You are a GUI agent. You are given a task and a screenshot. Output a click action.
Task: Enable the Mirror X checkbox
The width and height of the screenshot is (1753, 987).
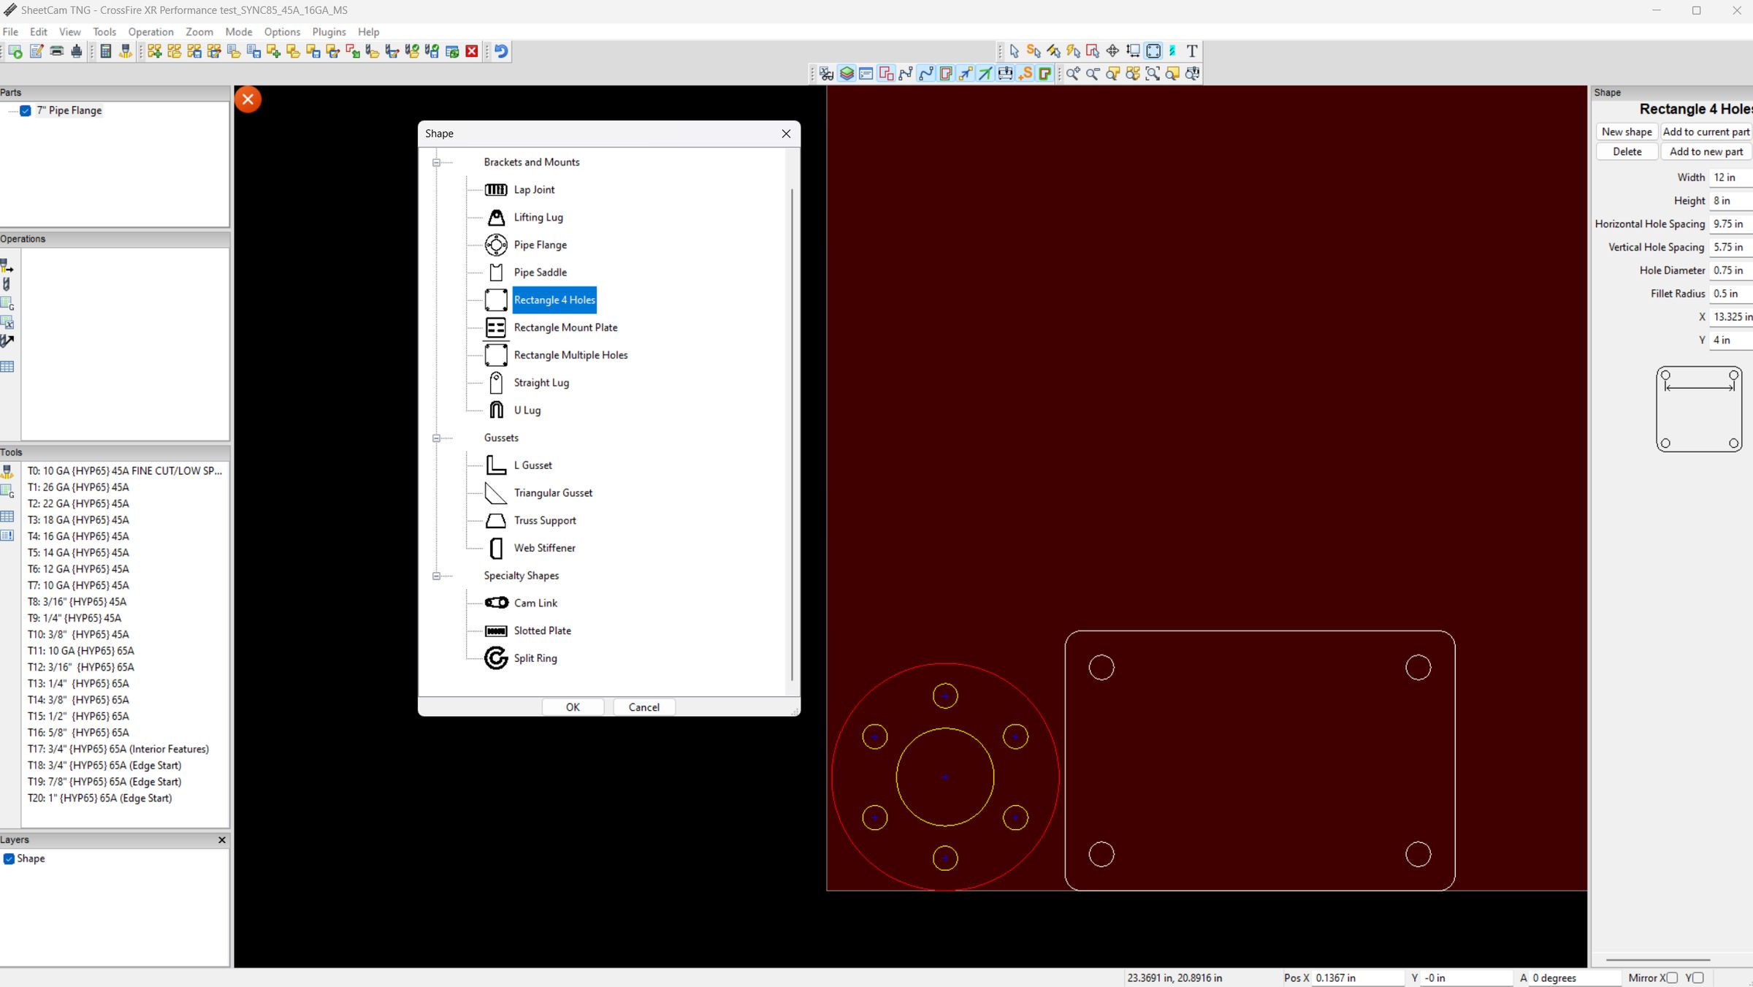coord(1673,978)
